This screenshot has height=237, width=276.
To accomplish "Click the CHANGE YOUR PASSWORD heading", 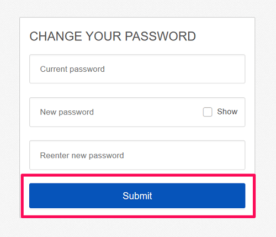I will pos(113,36).
